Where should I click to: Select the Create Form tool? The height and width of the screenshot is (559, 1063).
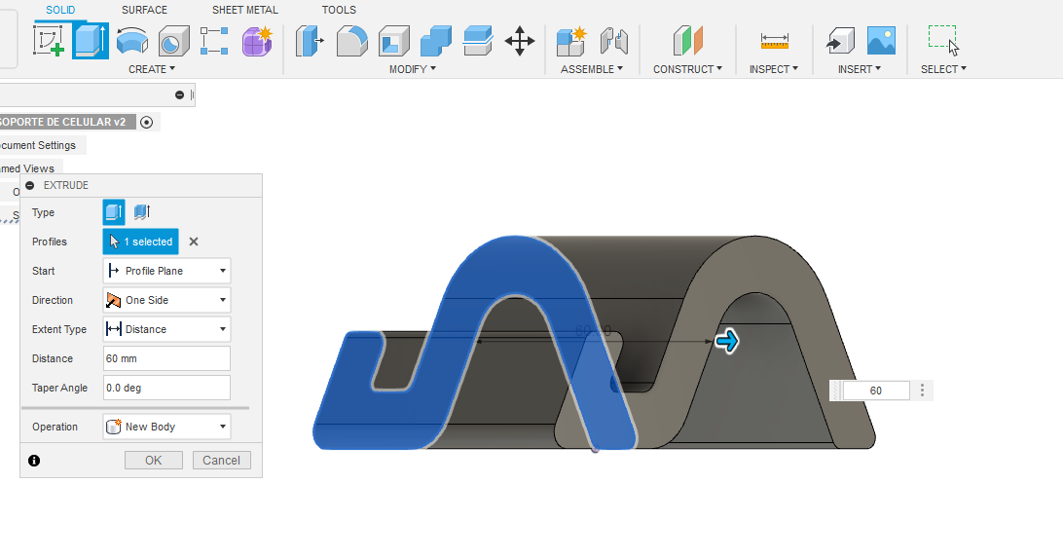click(x=257, y=41)
